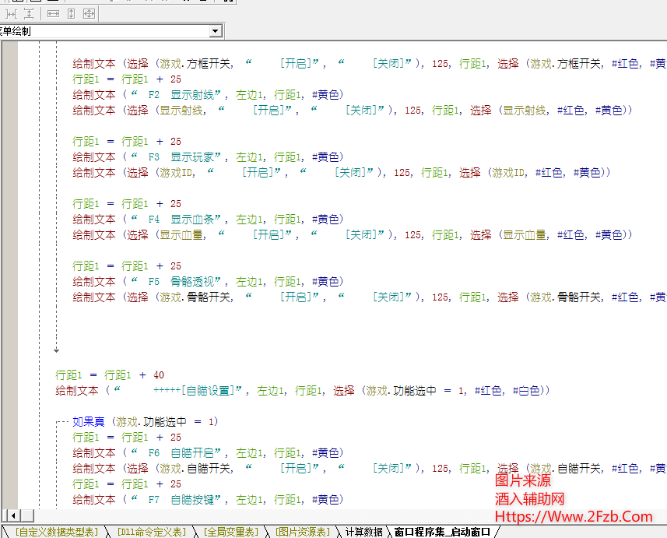This screenshot has width=667, height=538.
Task: Switch to the 全局变量表 tab
Action: pyautogui.click(x=230, y=532)
